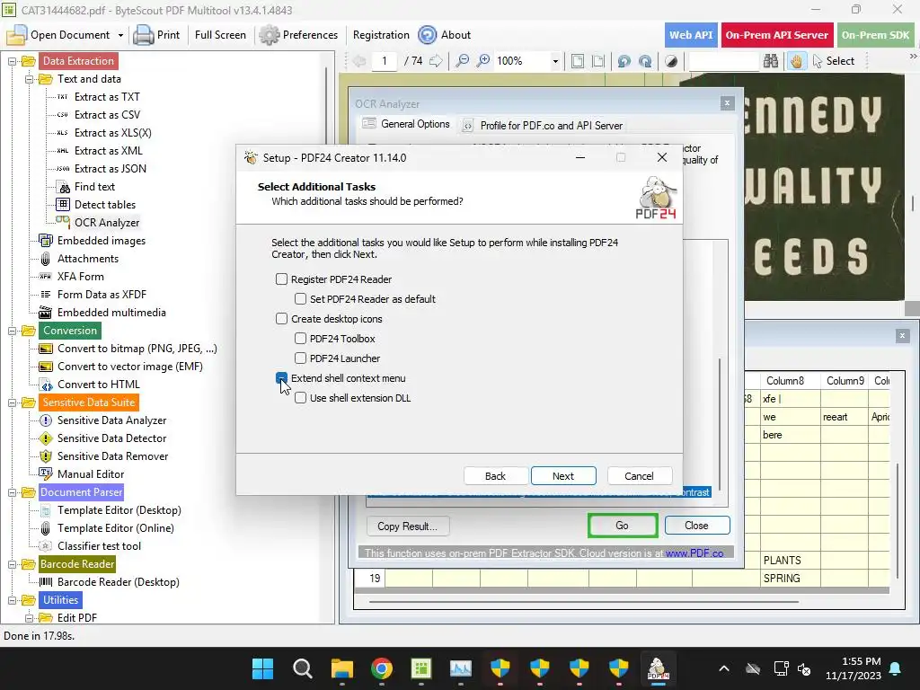
Task: Check Use shell extension DLL
Action: [x=300, y=398]
